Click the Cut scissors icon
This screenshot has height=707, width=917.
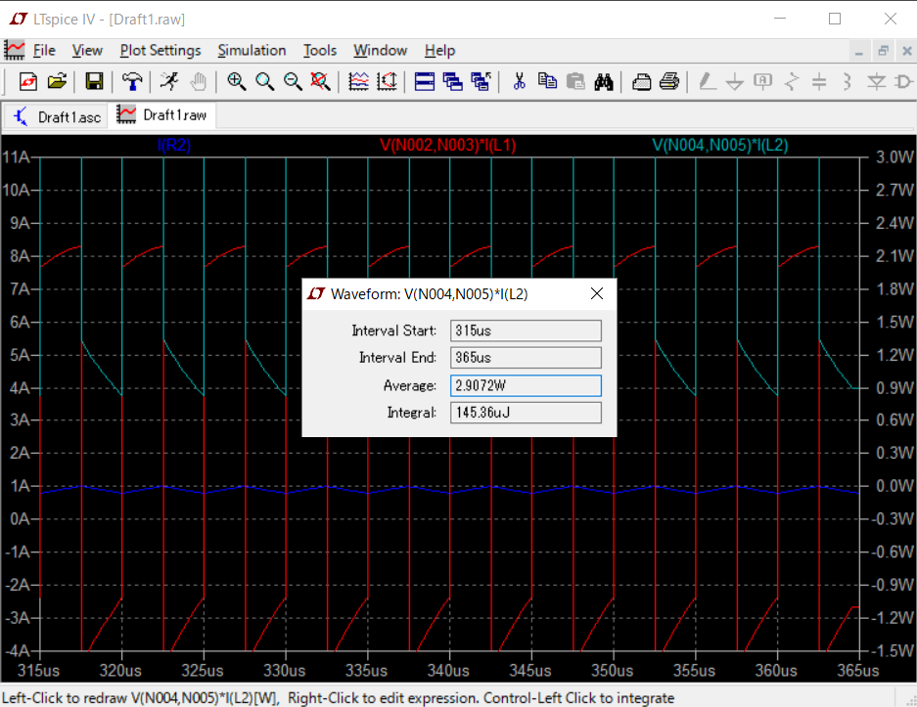point(519,81)
